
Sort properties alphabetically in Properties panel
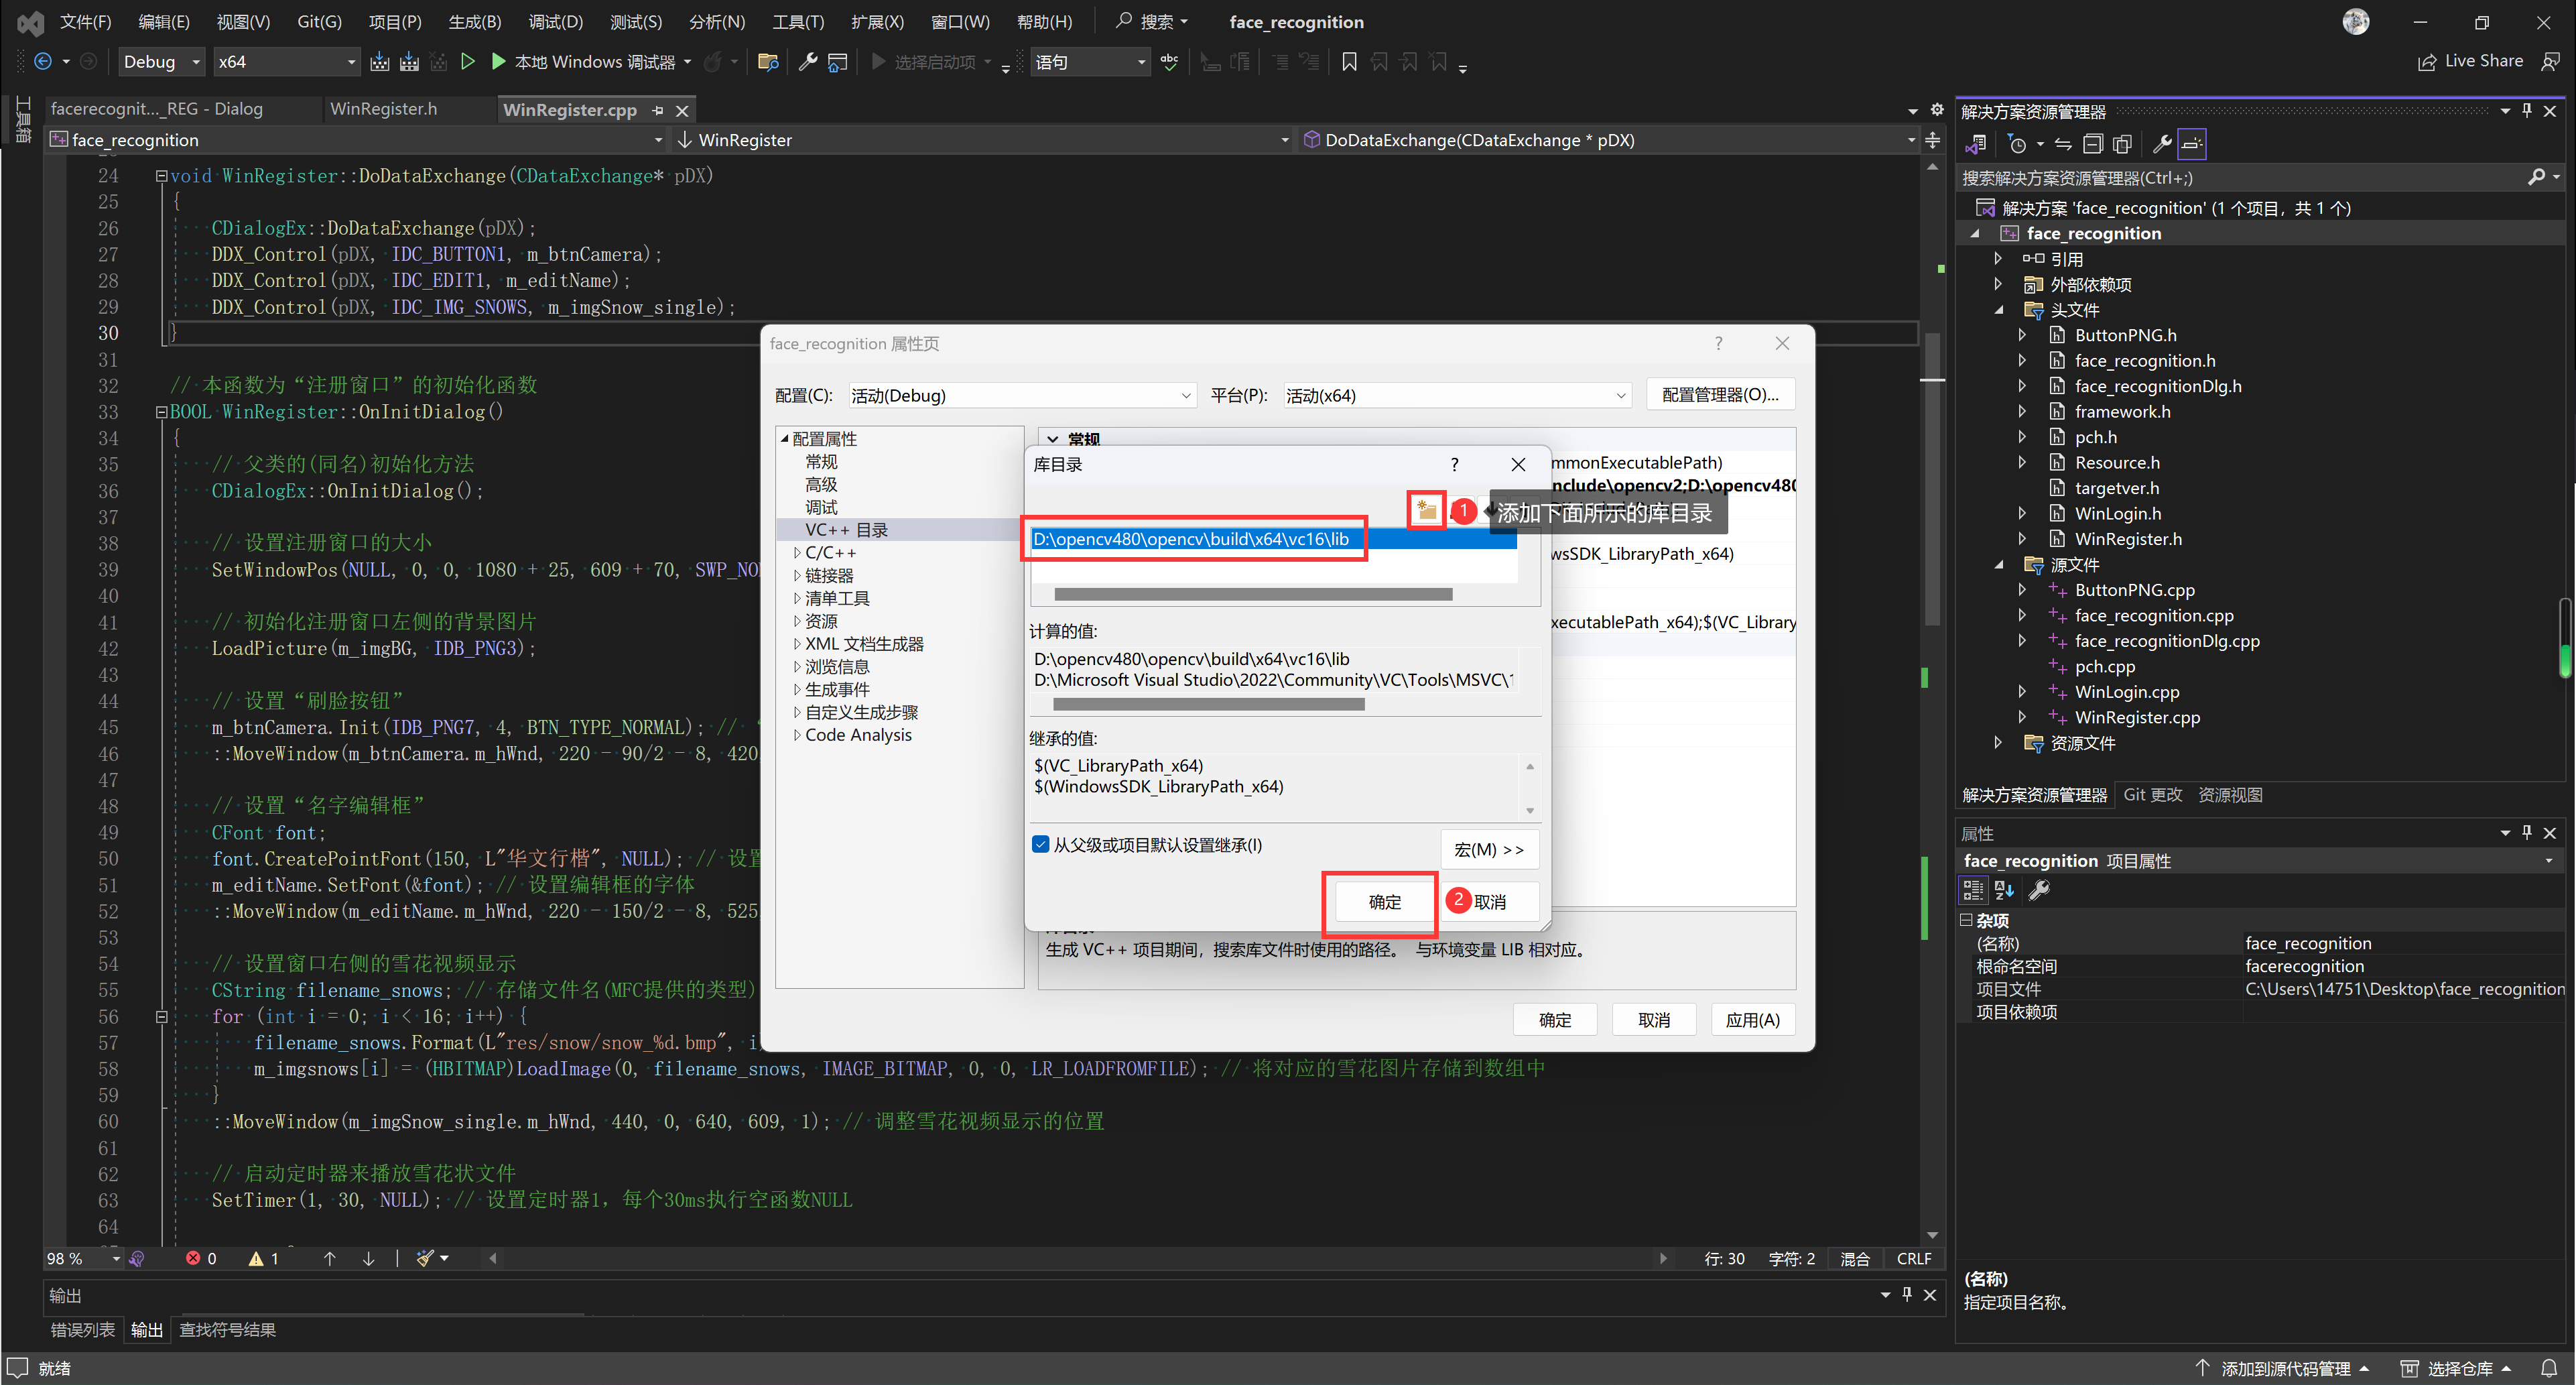click(x=2003, y=890)
